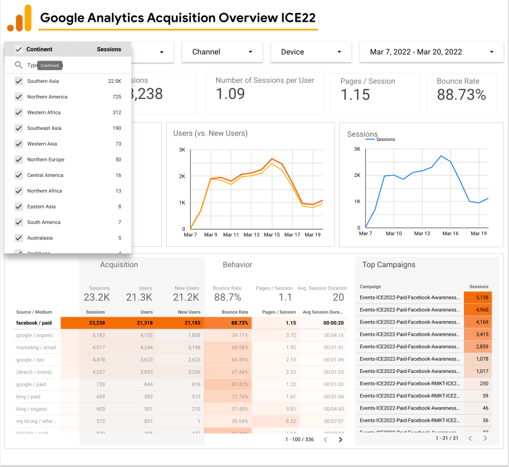
Task: Select the facebook / paid row
Action: (34, 323)
